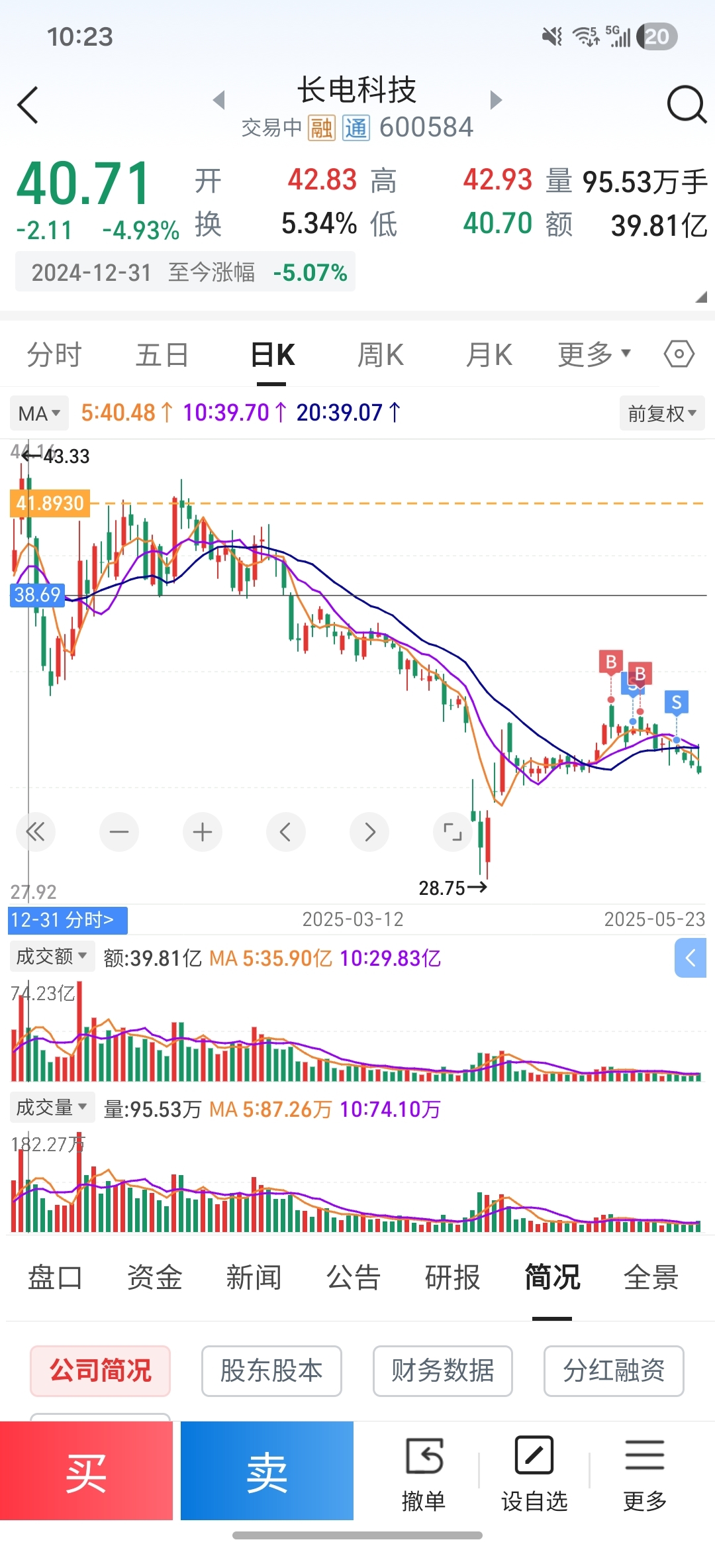Switch to 分时 chart tab
This screenshot has height=1550, width=715.
point(54,354)
